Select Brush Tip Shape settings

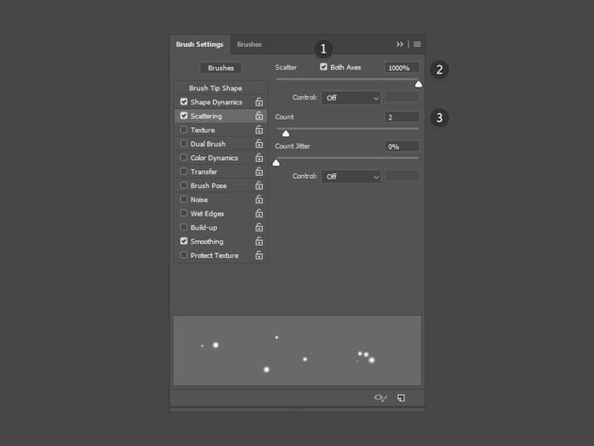216,88
